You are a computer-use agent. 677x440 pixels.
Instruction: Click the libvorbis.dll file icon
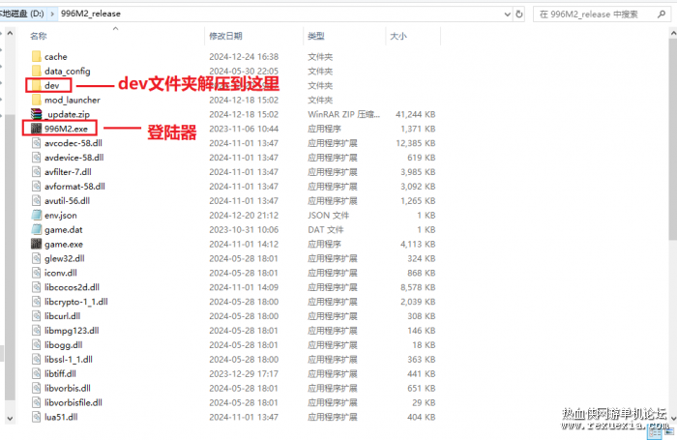click(37, 388)
